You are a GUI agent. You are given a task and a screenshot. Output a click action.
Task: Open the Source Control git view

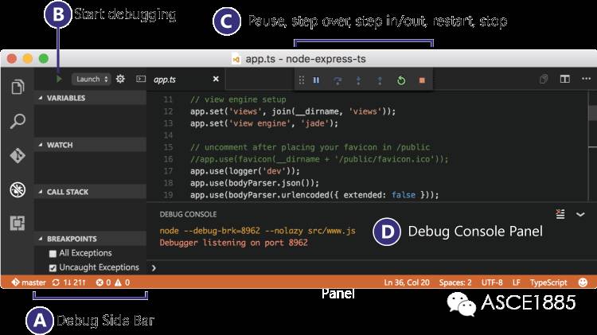pyautogui.click(x=18, y=155)
